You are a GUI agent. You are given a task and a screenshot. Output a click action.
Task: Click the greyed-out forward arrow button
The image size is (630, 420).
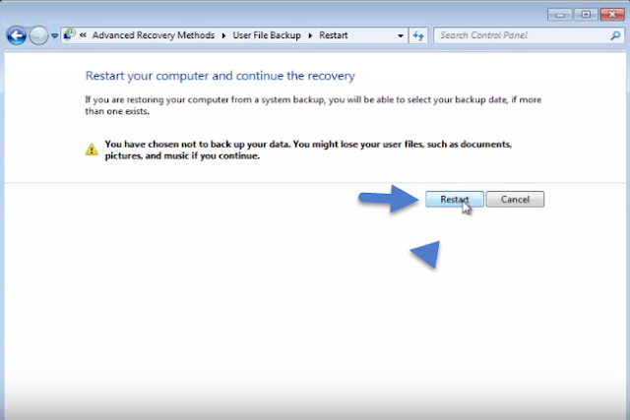tap(39, 35)
